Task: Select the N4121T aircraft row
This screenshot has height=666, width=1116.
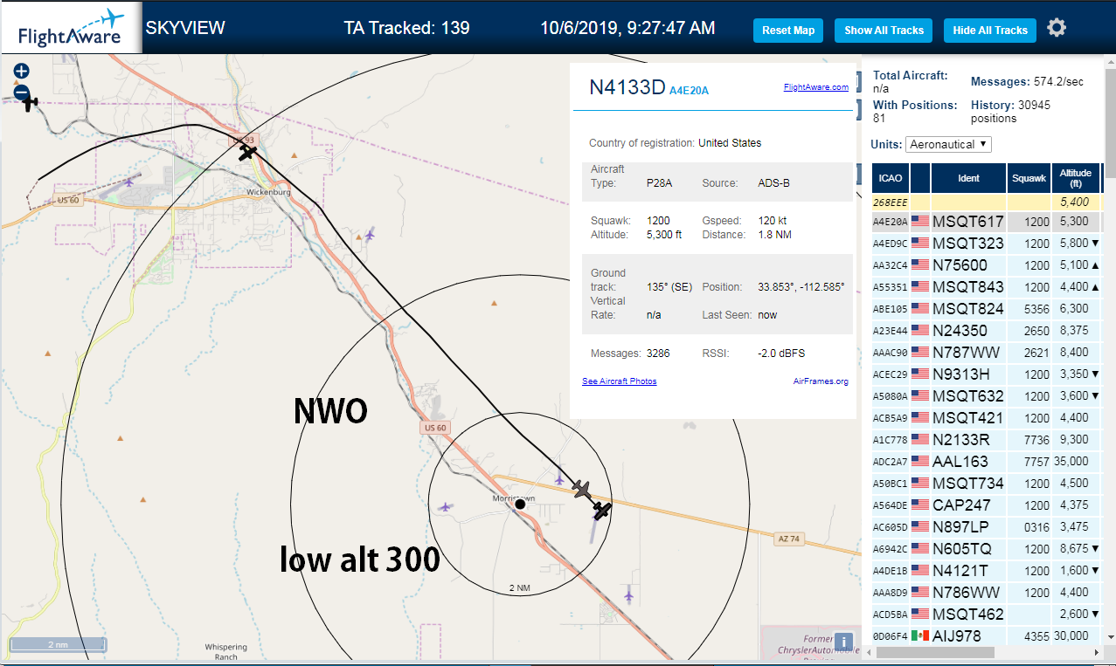Action: (x=986, y=571)
